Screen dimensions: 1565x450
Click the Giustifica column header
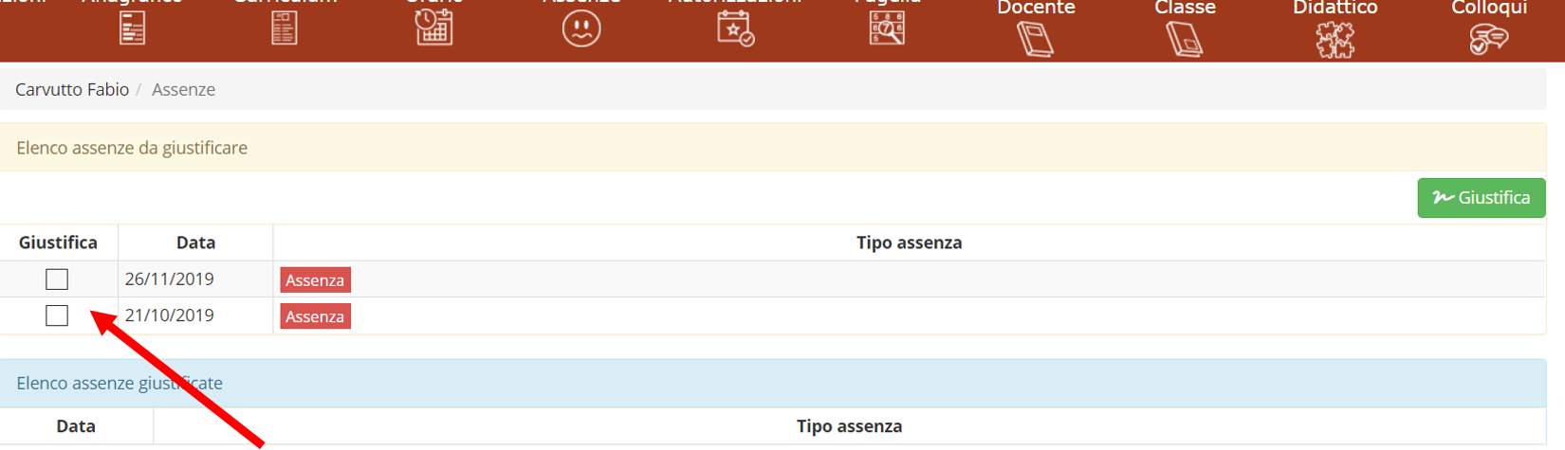pyautogui.click(x=58, y=243)
